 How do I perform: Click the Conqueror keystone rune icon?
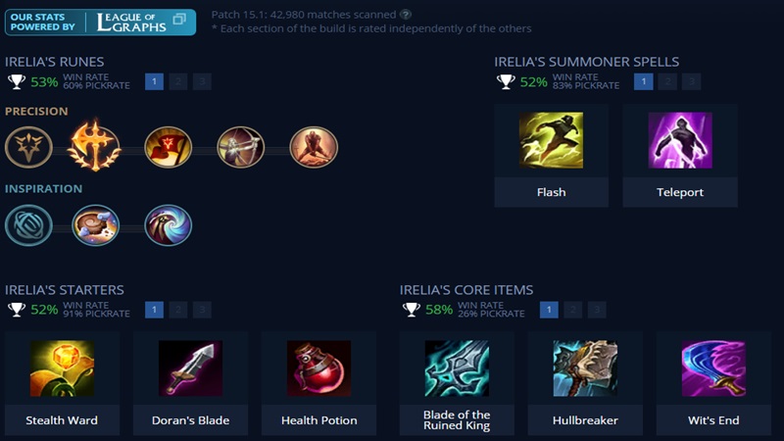(x=94, y=146)
